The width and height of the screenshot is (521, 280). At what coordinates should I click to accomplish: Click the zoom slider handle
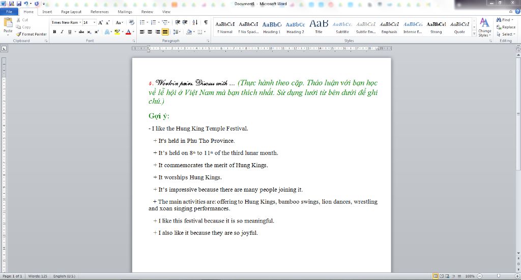click(x=498, y=276)
